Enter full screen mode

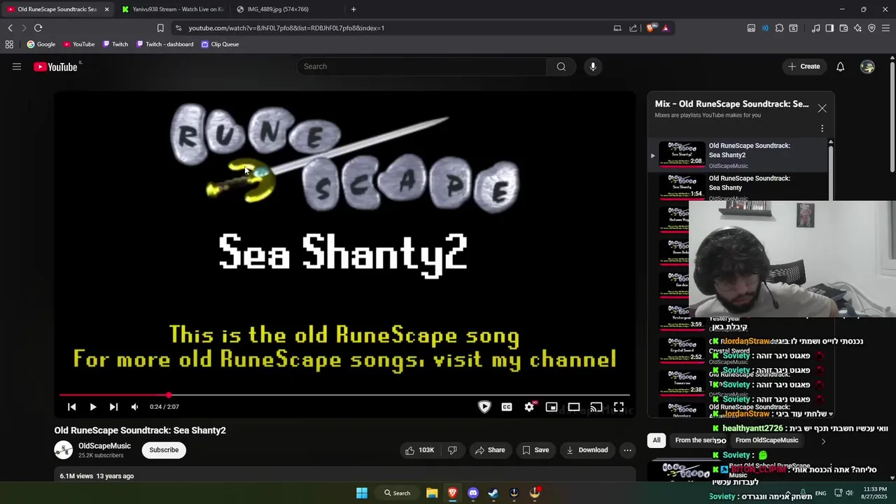(619, 407)
